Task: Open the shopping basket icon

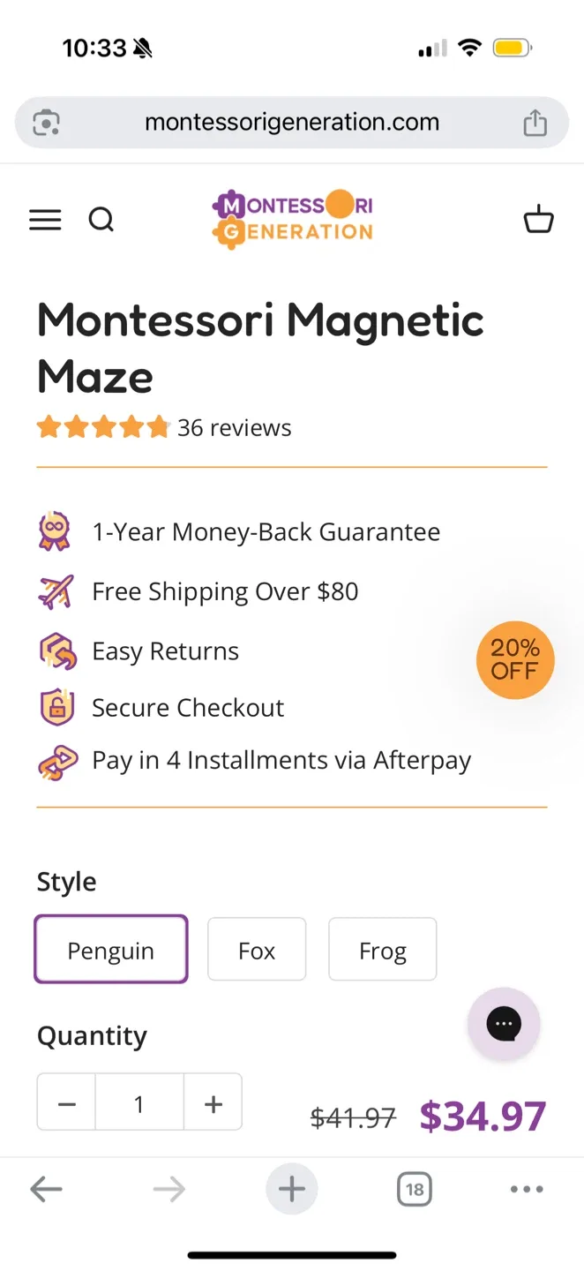Action: pyautogui.click(x=538, y=219)
